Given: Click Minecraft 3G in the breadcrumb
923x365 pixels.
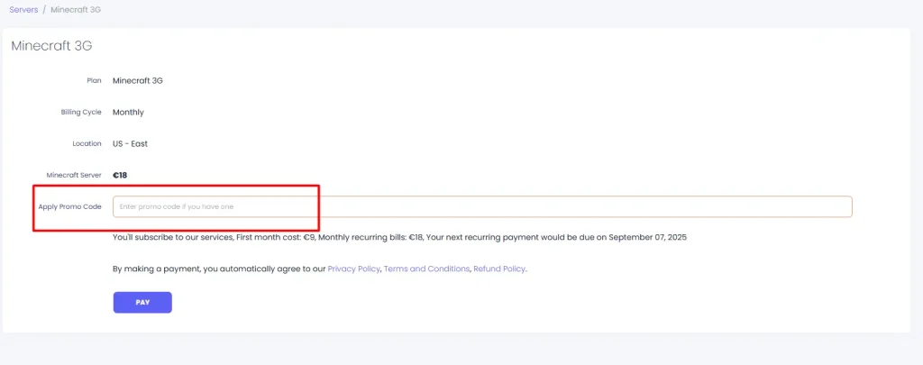Looking at the screenshot, I should [76, 8].
